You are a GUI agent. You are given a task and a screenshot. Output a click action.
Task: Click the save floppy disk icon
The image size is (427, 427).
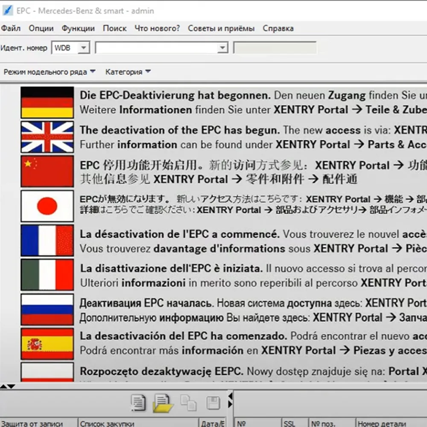(x=213, y=403)
